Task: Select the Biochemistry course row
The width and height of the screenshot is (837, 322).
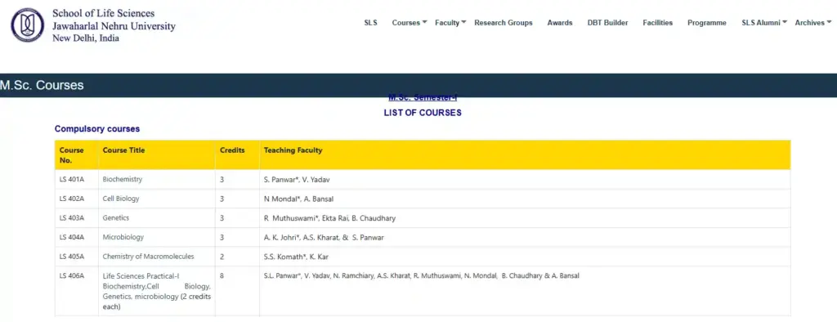Action: click(423, 180)
